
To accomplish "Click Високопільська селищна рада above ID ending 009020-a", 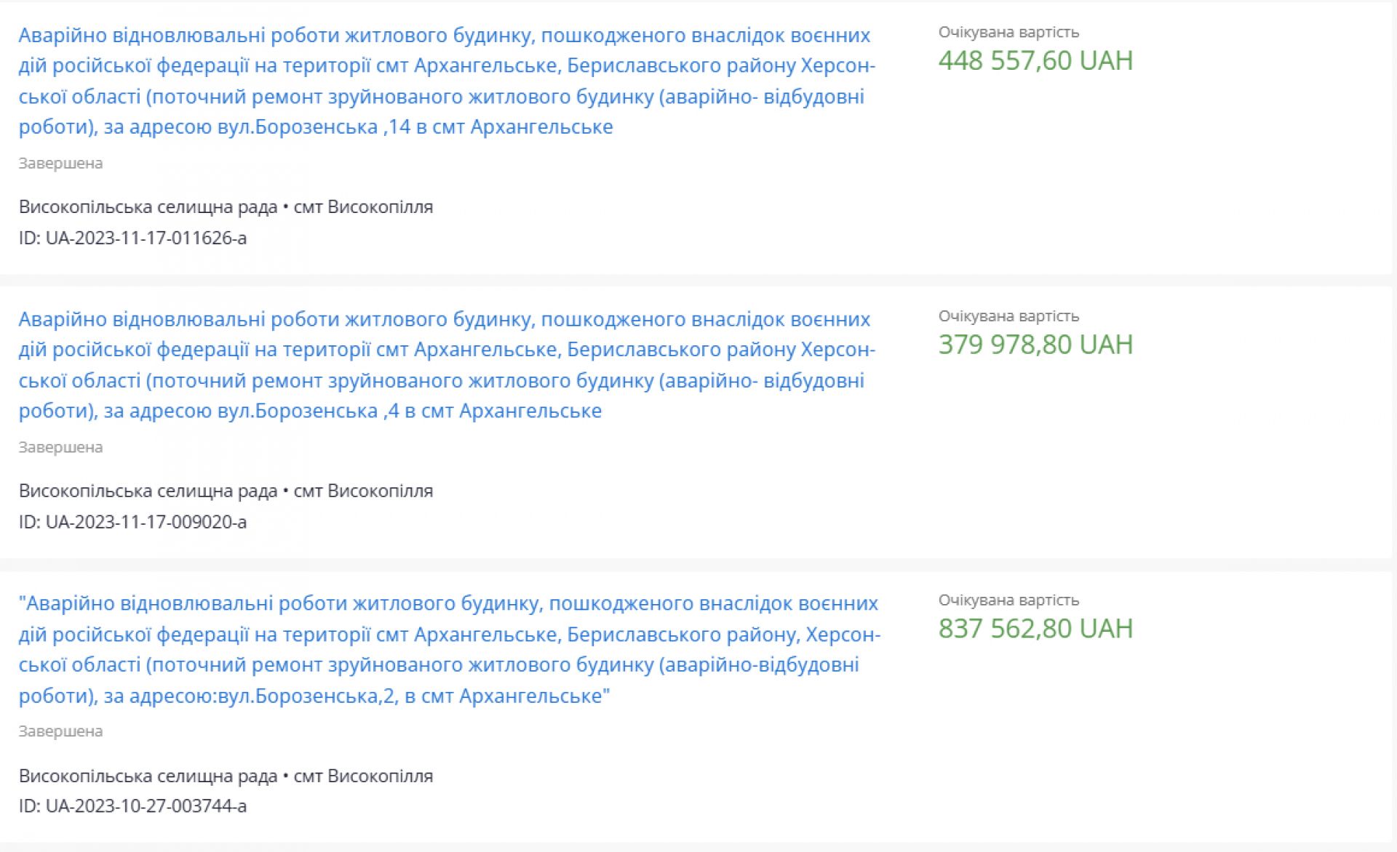I will coord(148,491).
